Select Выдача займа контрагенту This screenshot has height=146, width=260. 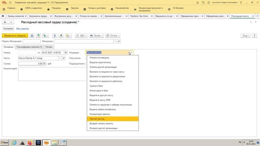point(113,109)
